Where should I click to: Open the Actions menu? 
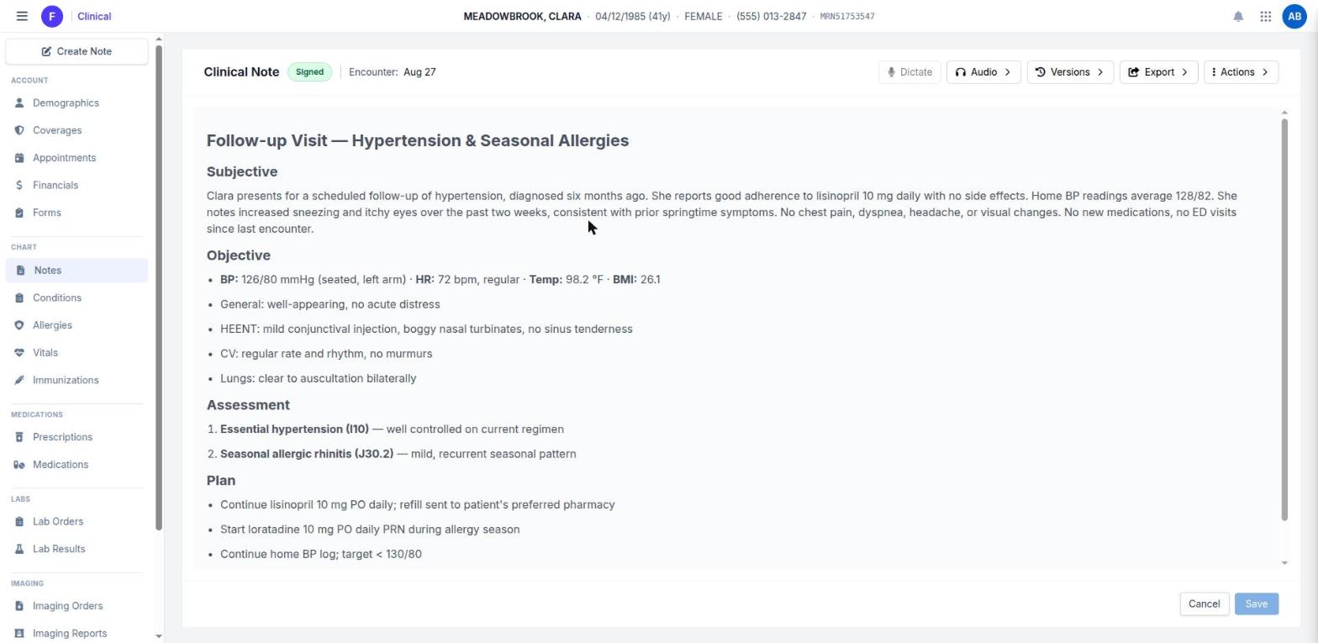point(1241,72)
